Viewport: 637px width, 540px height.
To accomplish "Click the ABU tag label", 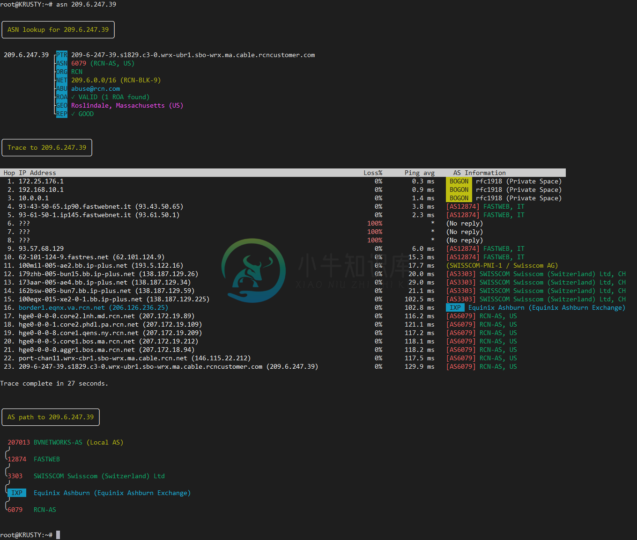I will point(62,88).
